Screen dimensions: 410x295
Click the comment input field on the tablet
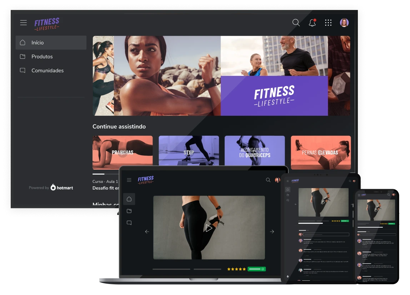click(326, 234)
